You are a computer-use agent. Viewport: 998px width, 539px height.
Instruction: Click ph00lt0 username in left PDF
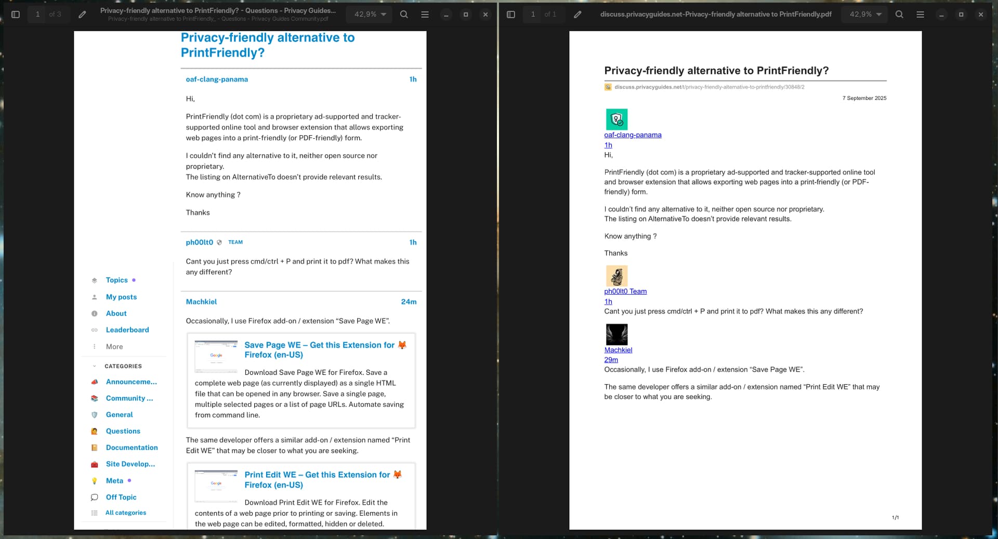200,242
